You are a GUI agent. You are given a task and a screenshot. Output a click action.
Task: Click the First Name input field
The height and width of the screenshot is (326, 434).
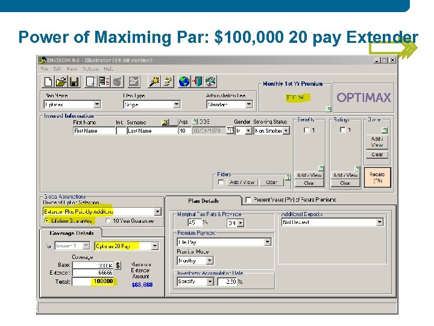click(x=94, y=131)
